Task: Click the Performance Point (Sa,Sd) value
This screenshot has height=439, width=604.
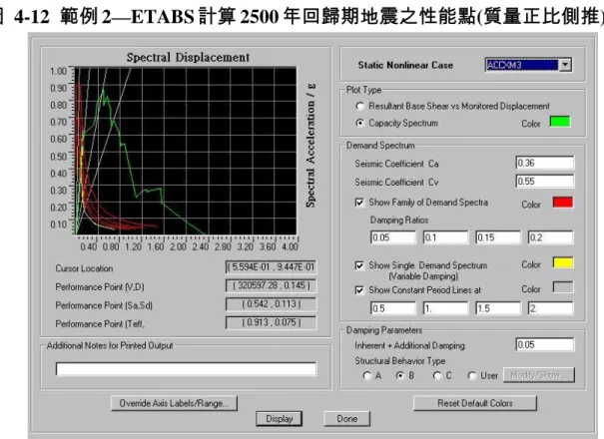Action: (x=271, y=304)
